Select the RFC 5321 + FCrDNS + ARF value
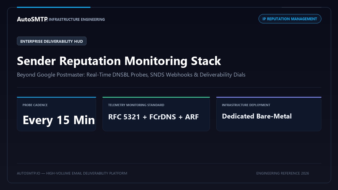The image size is (338, 190). (x=154, y=117)
